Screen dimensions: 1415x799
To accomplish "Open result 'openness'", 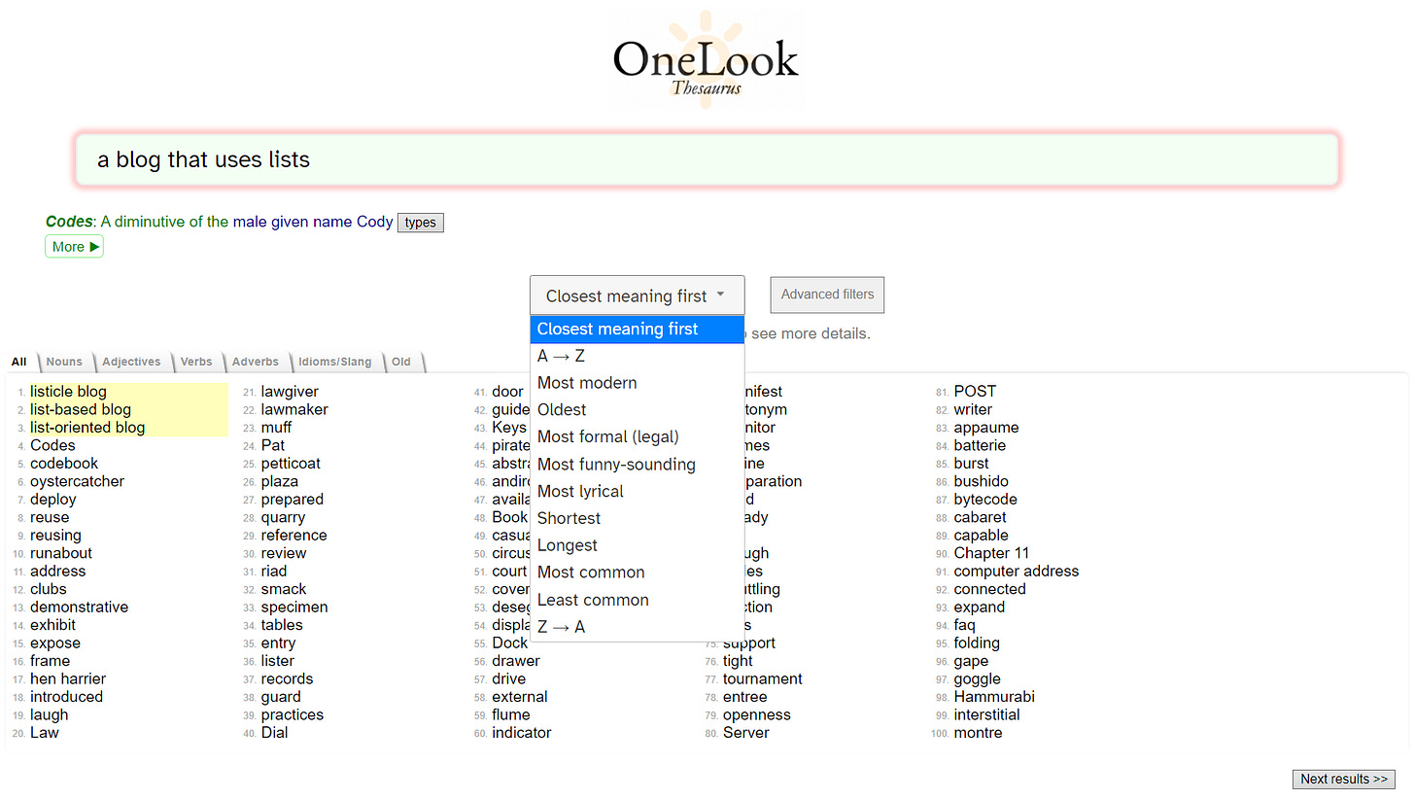I will (757, 714).
